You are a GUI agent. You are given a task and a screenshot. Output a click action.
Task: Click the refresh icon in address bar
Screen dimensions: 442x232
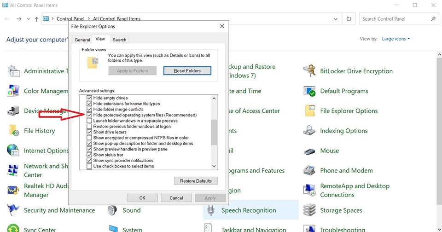pyautogui.click(x=349, y=19)
